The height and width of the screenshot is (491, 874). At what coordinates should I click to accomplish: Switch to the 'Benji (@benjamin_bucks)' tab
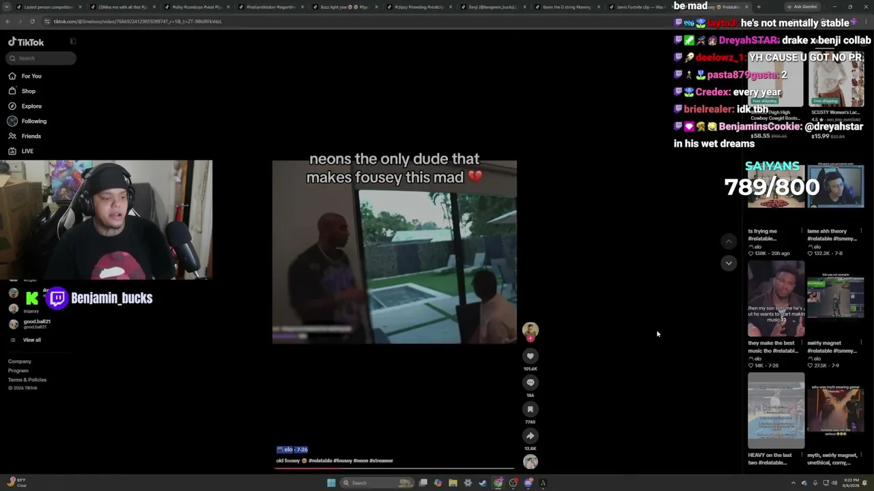pos(492,7)
